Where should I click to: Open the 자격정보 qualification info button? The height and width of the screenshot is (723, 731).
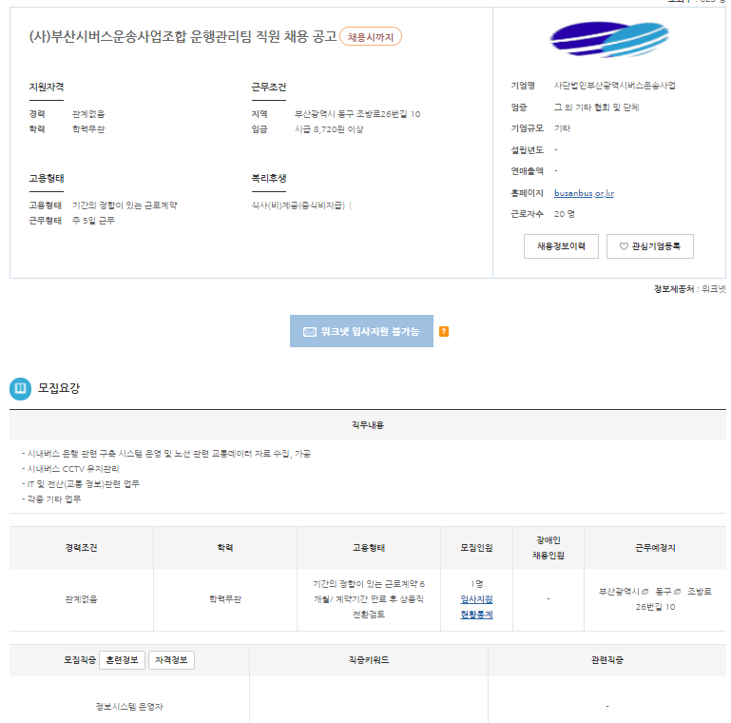[x=171, y=660]
